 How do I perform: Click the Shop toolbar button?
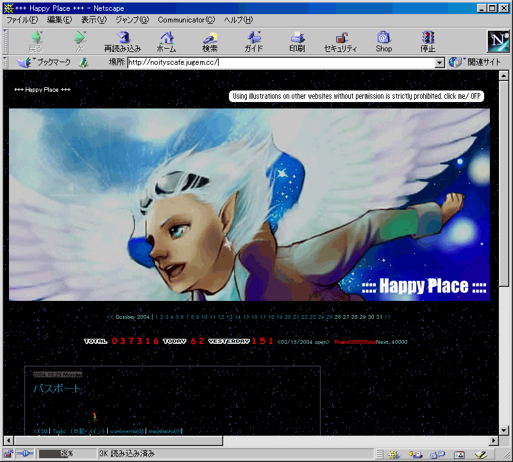pos(383,42)
